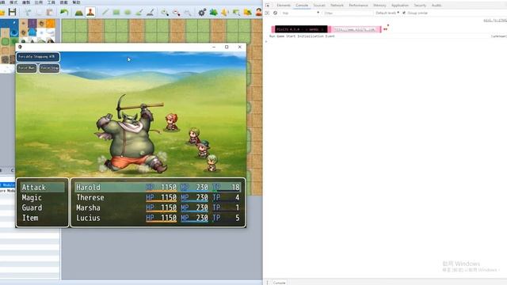Select the Shadow Pen tool
Viewport: 507px width, 285px height.
(x=151, y=13)
